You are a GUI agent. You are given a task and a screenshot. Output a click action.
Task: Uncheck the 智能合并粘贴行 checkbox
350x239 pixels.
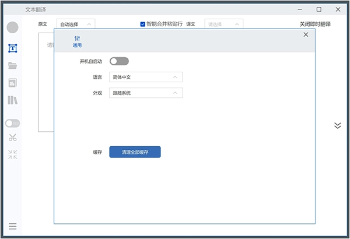(x=143, y=24)
